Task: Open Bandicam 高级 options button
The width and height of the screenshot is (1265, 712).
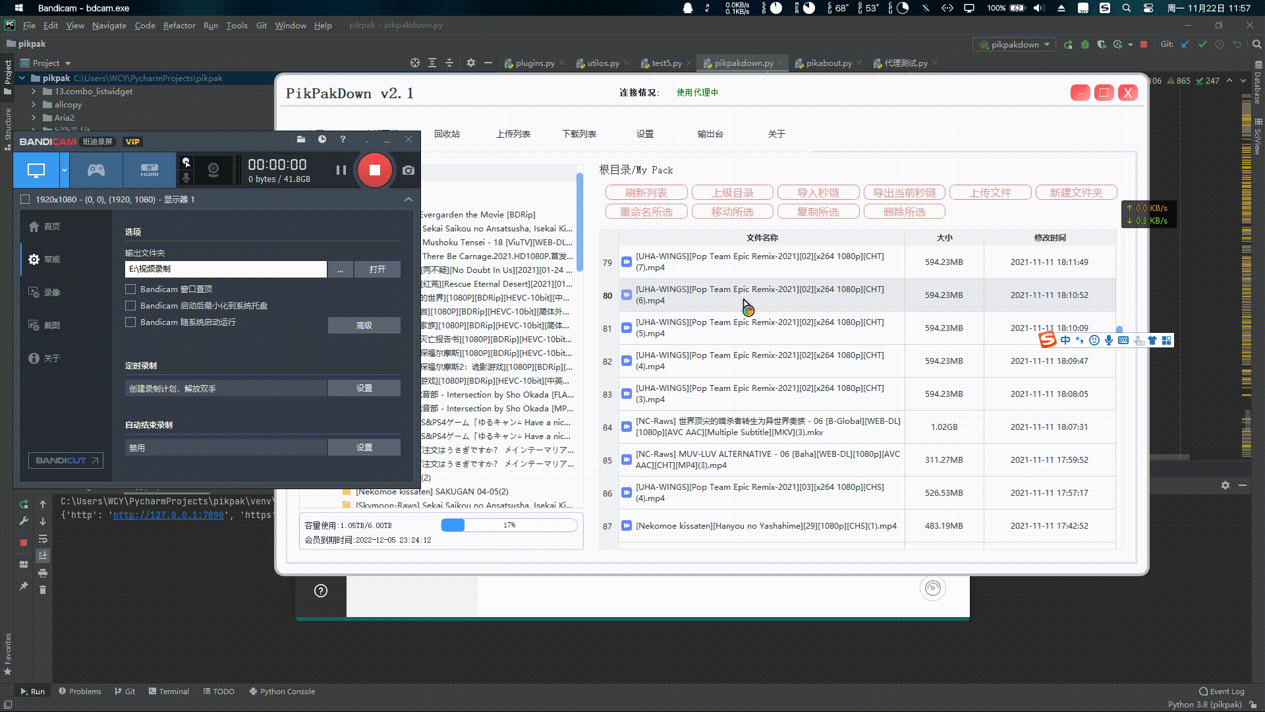Action: (x=364, y=325)
